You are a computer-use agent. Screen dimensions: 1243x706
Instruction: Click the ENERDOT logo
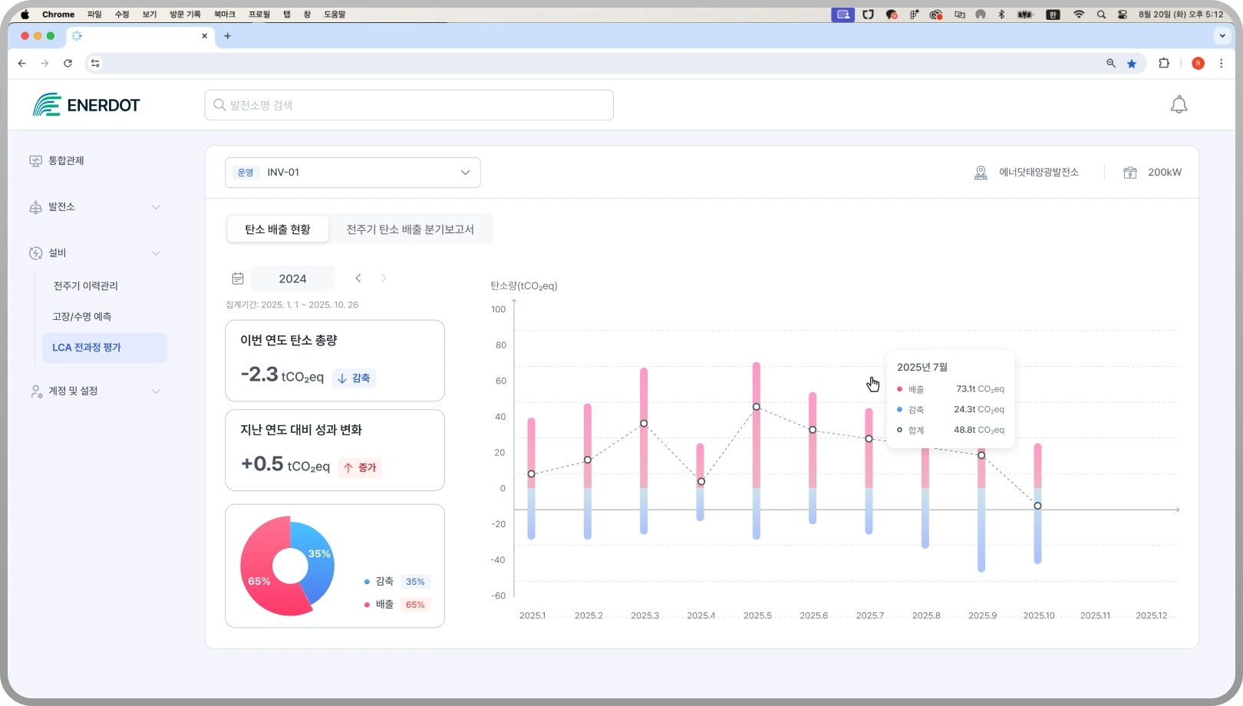click(x=86, y=105)
